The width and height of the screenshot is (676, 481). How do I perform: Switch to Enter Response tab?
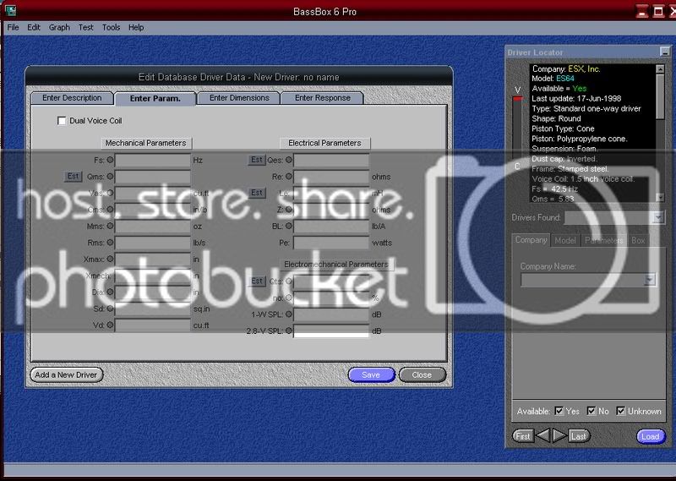pyautogui.click(x=323, y=98)
